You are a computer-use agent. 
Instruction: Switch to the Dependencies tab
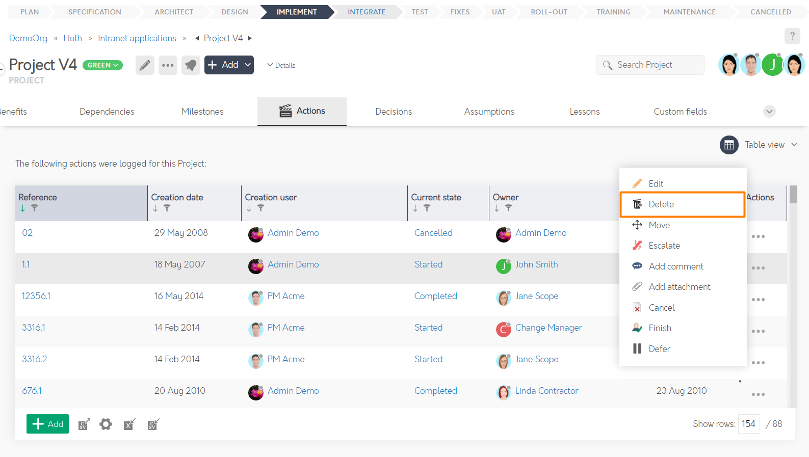pos(107,112)
